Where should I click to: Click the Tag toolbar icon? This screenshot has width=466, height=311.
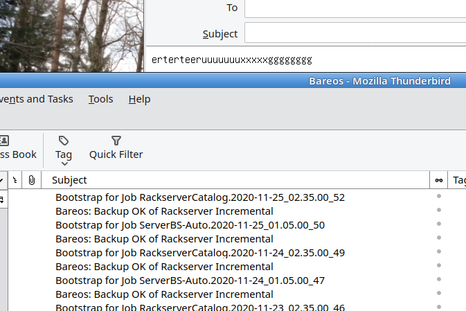point(64,141)
